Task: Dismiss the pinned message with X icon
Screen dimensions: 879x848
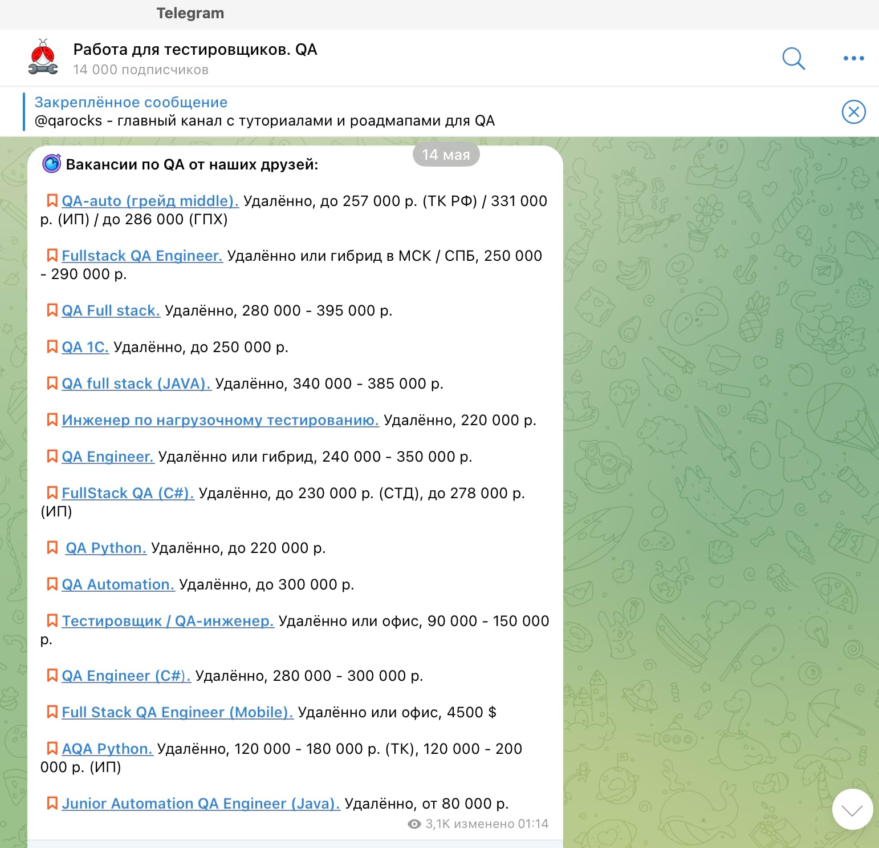Action: (x=853, y=112)
